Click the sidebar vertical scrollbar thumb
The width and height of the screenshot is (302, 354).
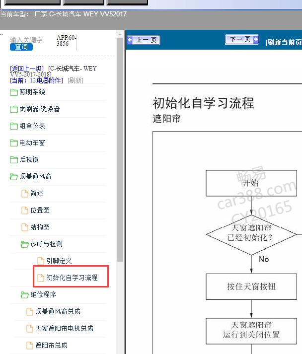click(x=120, y=150)
